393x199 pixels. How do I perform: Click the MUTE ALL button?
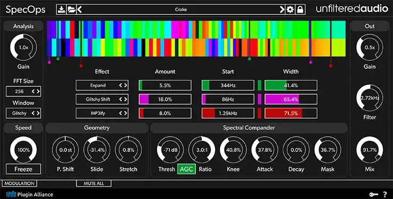pyautogui.click(x=94, y=184)
